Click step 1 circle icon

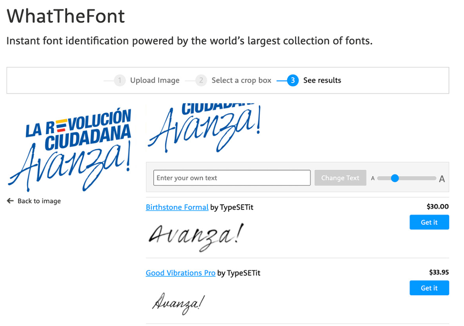click(120, 80)
